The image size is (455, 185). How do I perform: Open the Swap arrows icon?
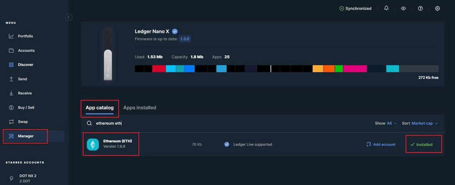(x=11, y=122)
